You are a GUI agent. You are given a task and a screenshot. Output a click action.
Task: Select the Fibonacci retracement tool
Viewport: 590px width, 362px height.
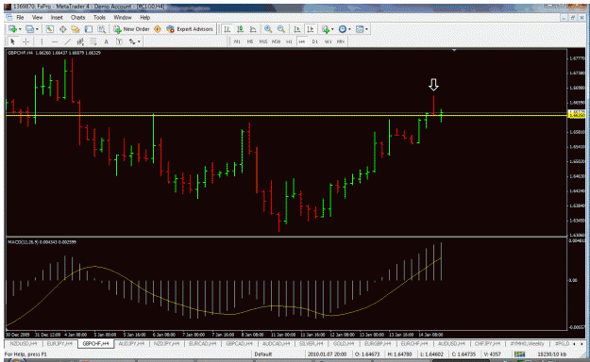click(93, 41)
